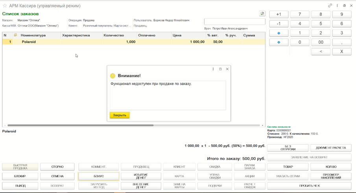Click the ВНЕСЕНИЕ ДЕНЕГ button

coord(141,186)
